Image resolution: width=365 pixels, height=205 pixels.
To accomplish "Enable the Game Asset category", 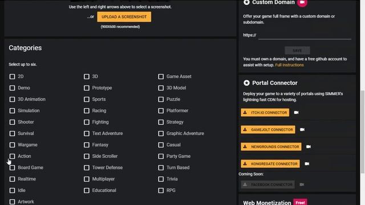I will [161, 76].
